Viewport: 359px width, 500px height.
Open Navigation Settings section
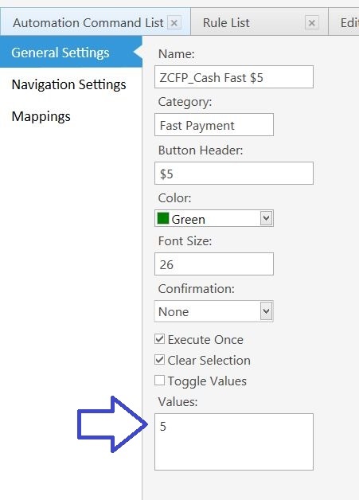point(69,84)
